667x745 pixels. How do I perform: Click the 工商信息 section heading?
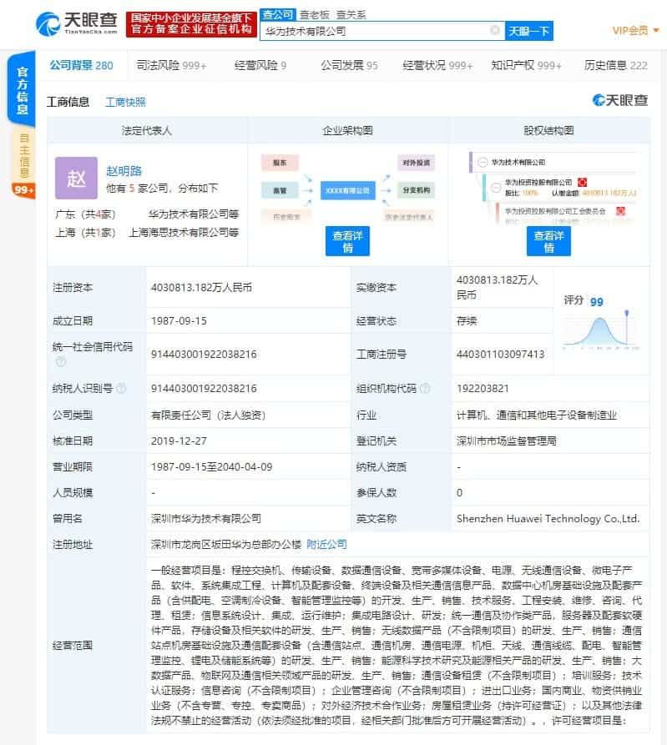[68, 102]
